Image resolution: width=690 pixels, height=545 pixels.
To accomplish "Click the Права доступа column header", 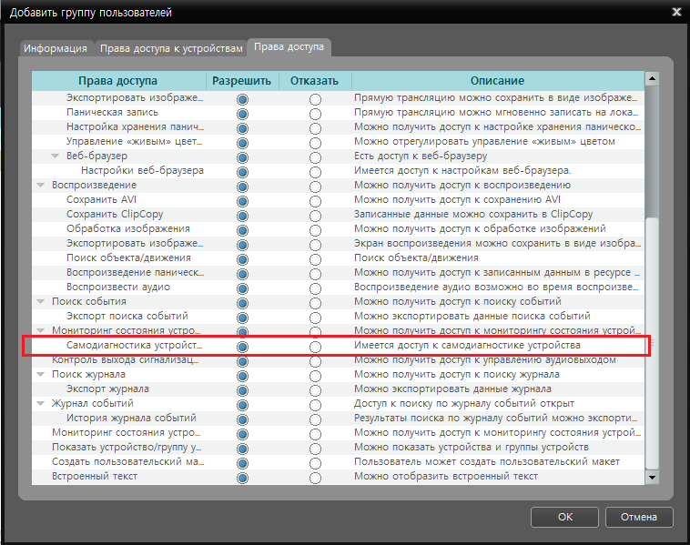I will coord(118,81).
